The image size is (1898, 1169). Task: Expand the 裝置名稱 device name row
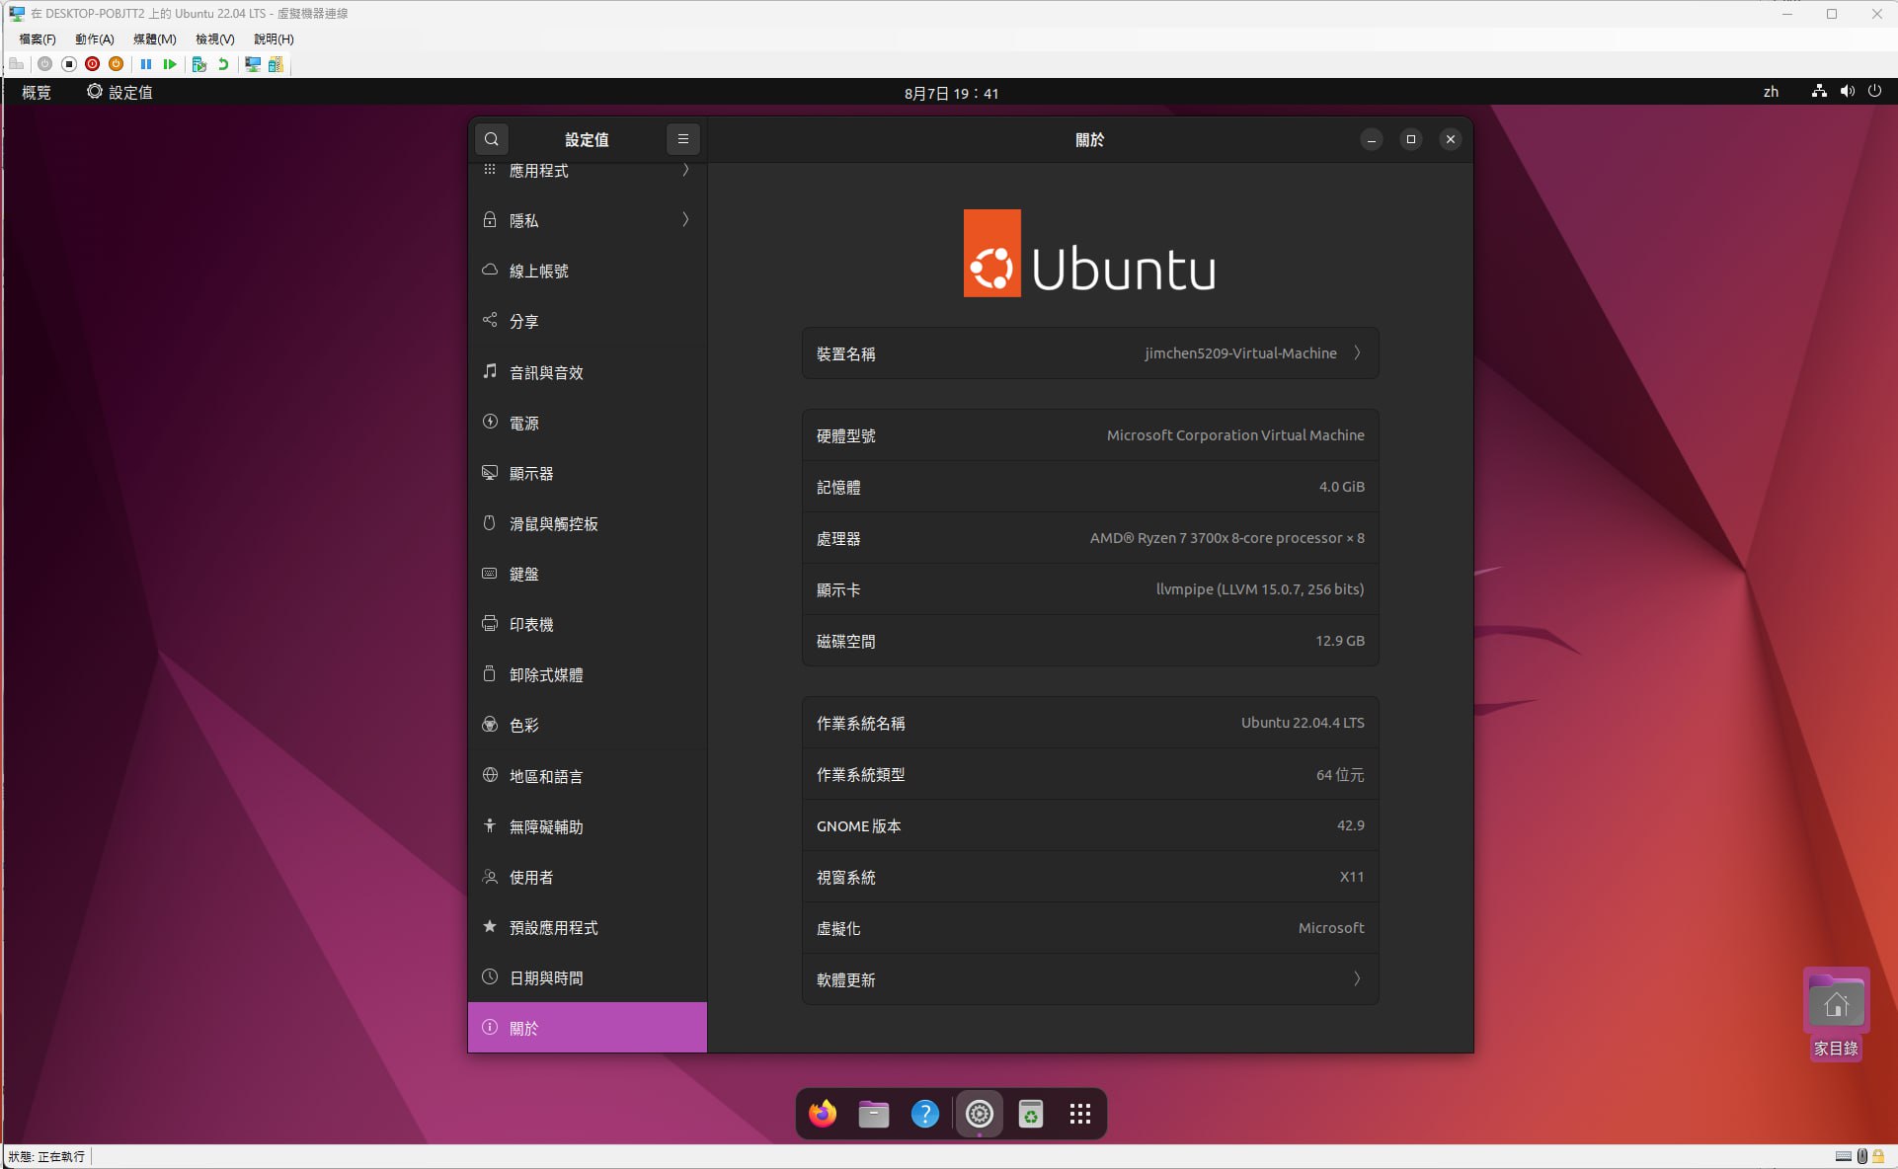(x=1090, y=353)
